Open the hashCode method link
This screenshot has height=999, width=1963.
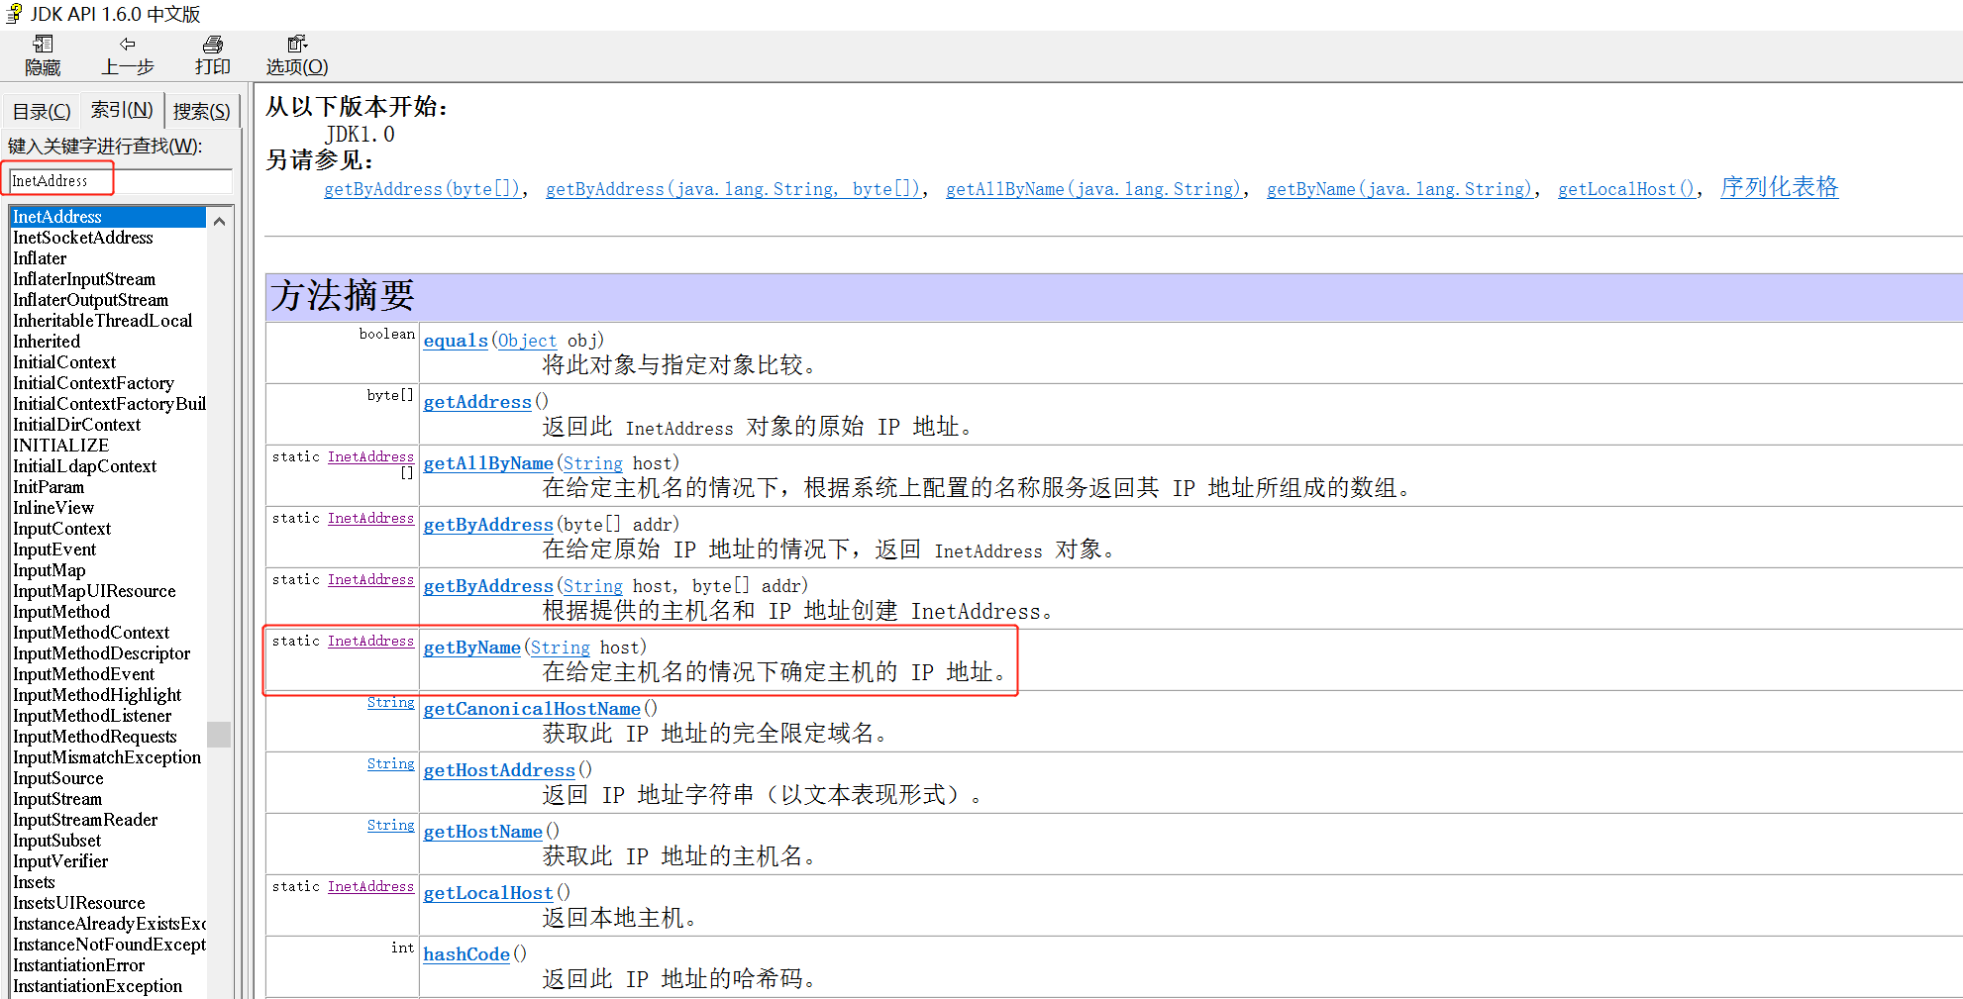click(466, 954)
